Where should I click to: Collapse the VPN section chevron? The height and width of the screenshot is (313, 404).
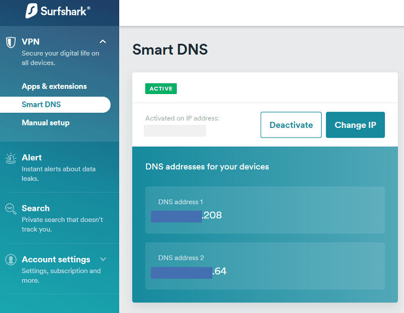pyautogui.click(x=103, y=41)
